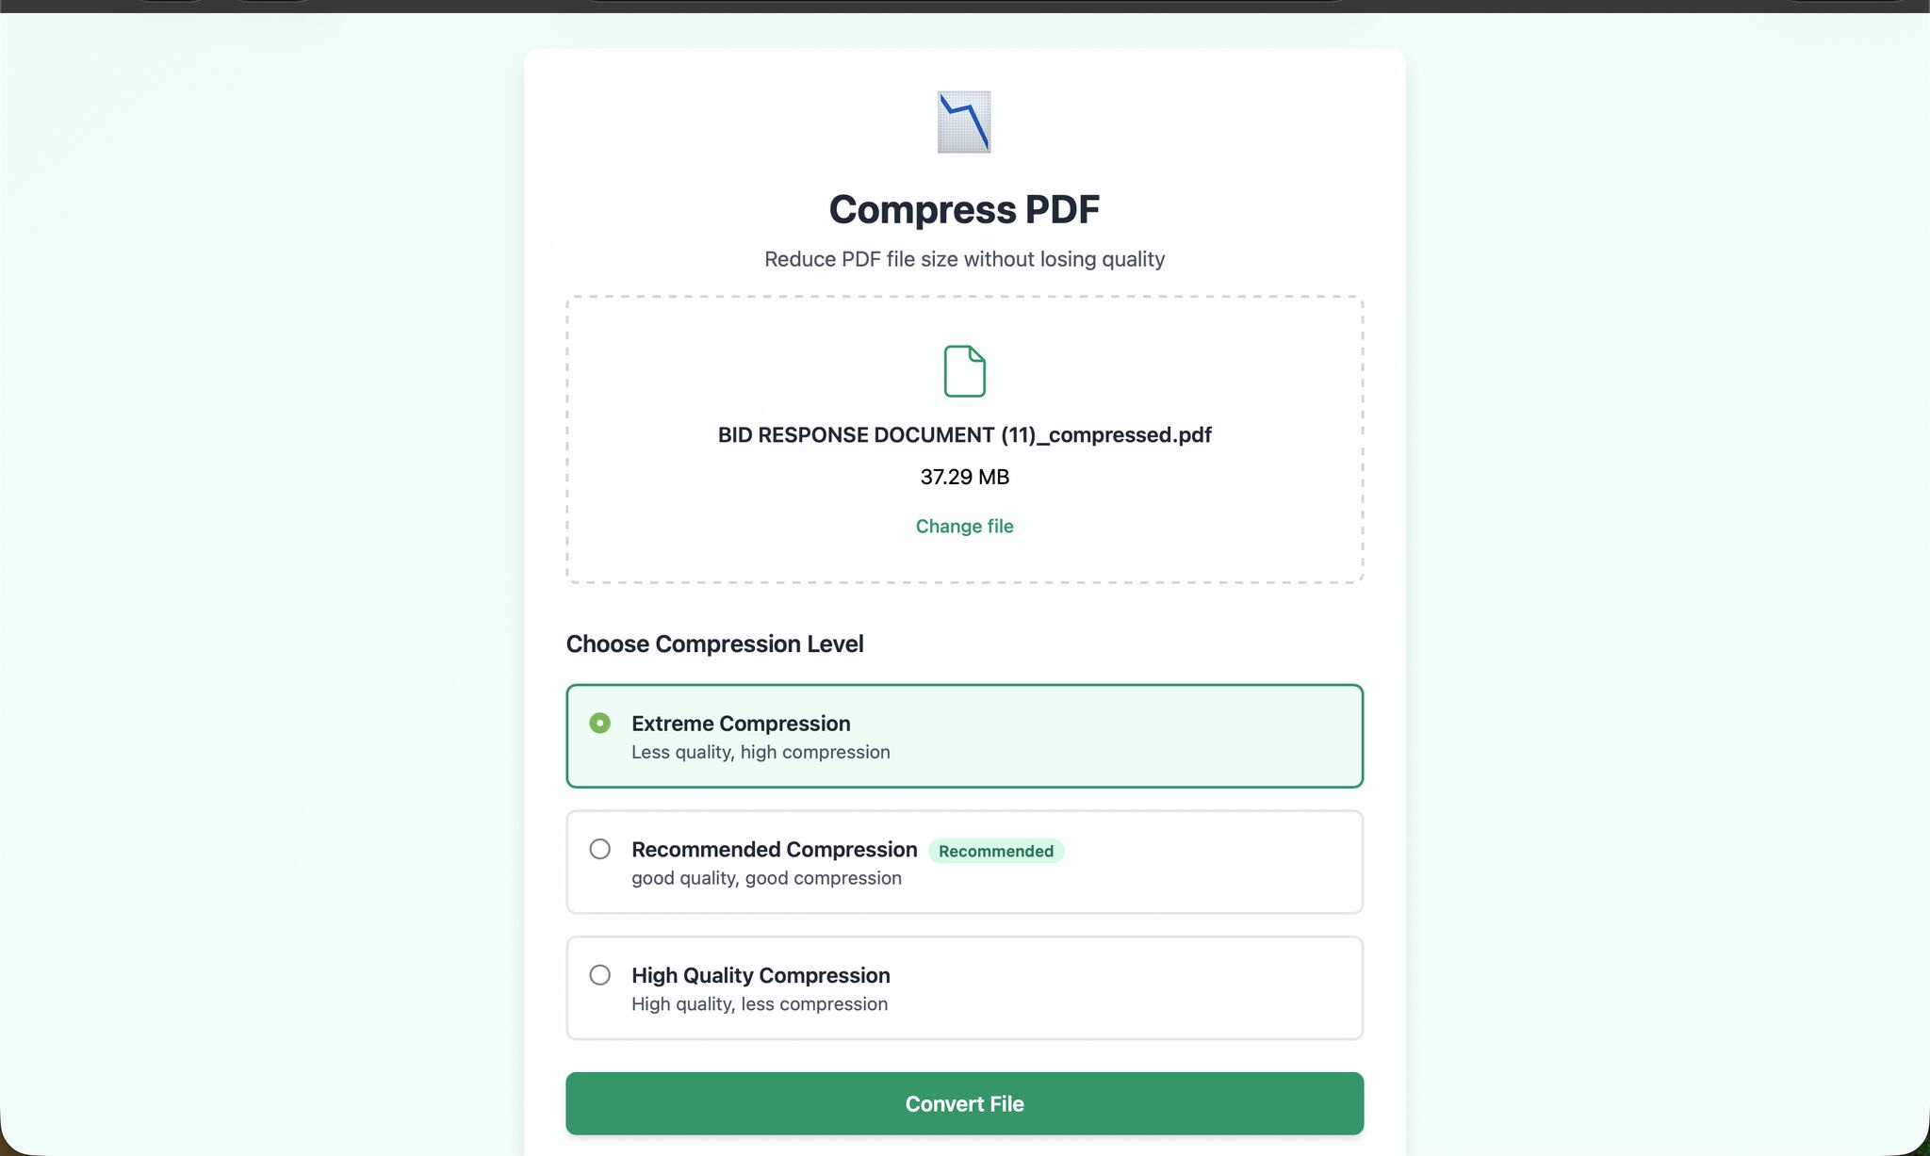Screen dimensions: 1930x1156
Task: Click the 'Less quality, high compression' description
Action: tap(761, 752)
